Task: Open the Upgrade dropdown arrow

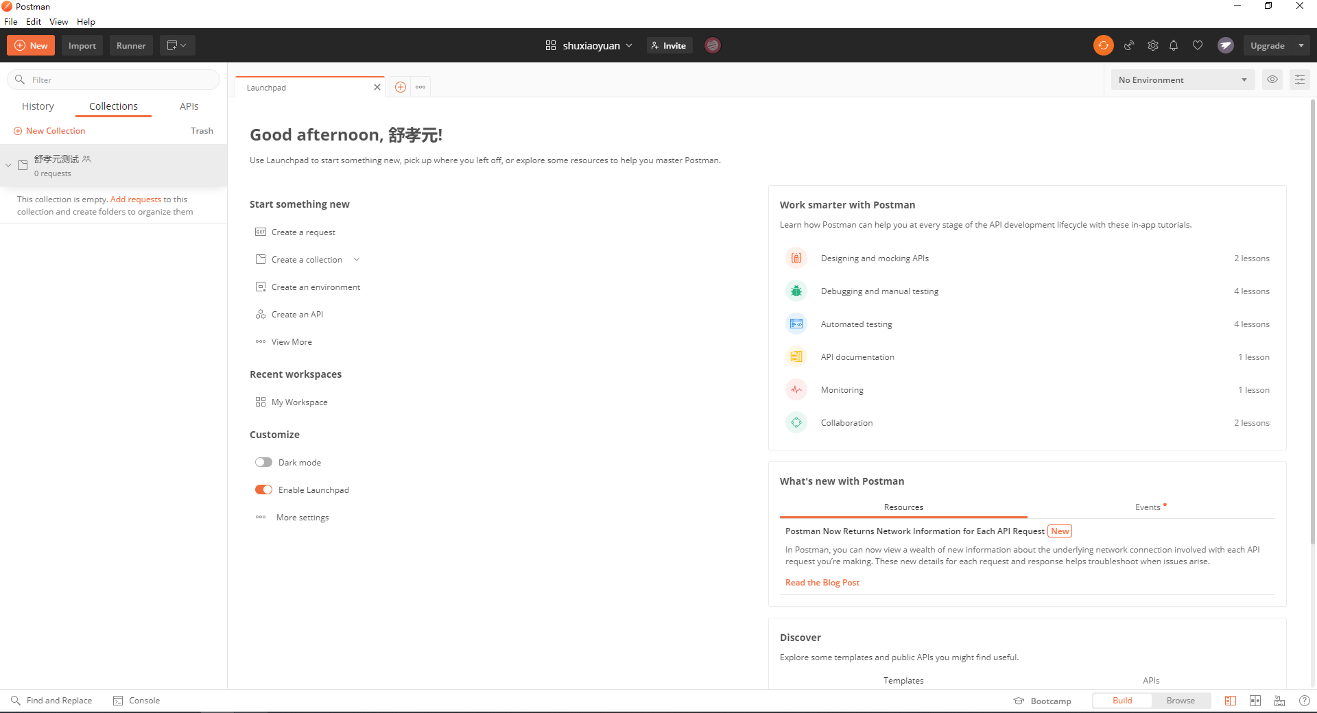Action: [1301, 45]
